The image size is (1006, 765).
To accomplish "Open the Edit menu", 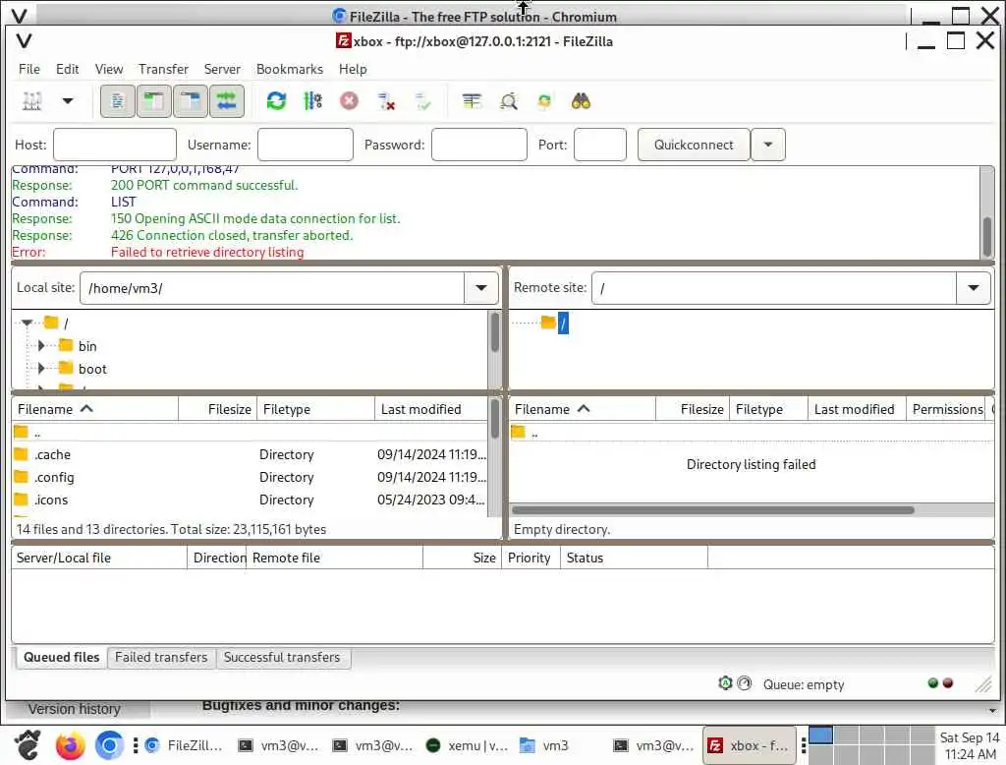I will pyautogui.click(x=68, y=69).
